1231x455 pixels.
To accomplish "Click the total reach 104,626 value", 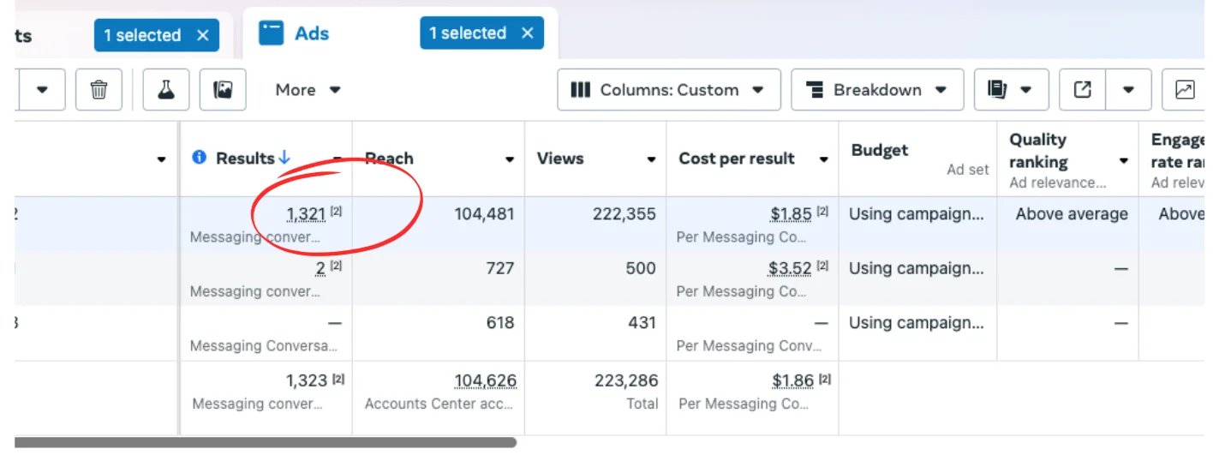I will (x=485, y=380).
